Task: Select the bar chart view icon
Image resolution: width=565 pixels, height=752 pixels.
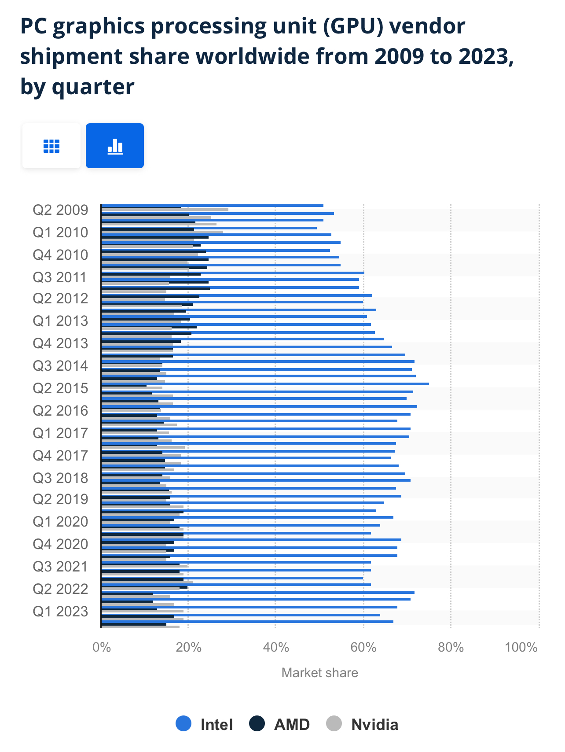Action: coord(115,146)
